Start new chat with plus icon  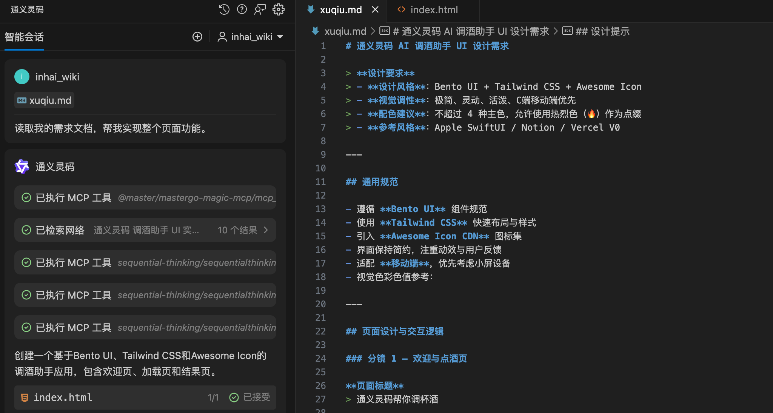click(197, 37)
